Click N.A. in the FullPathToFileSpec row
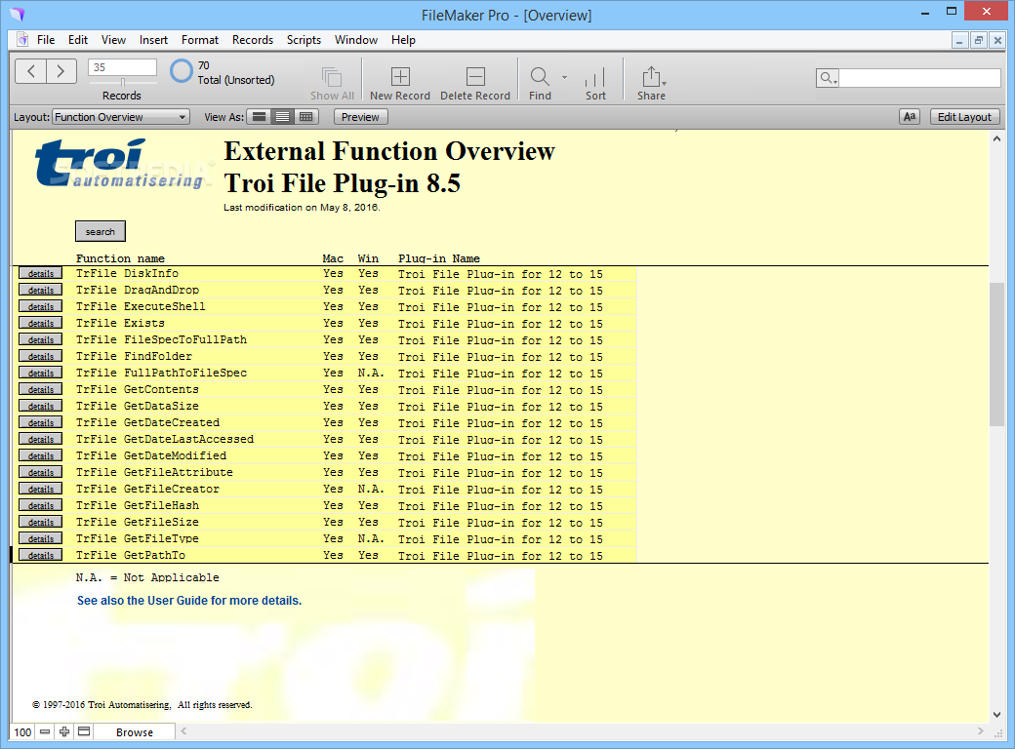The height and width of the screenshot is (749, 1015). (371, 374)
